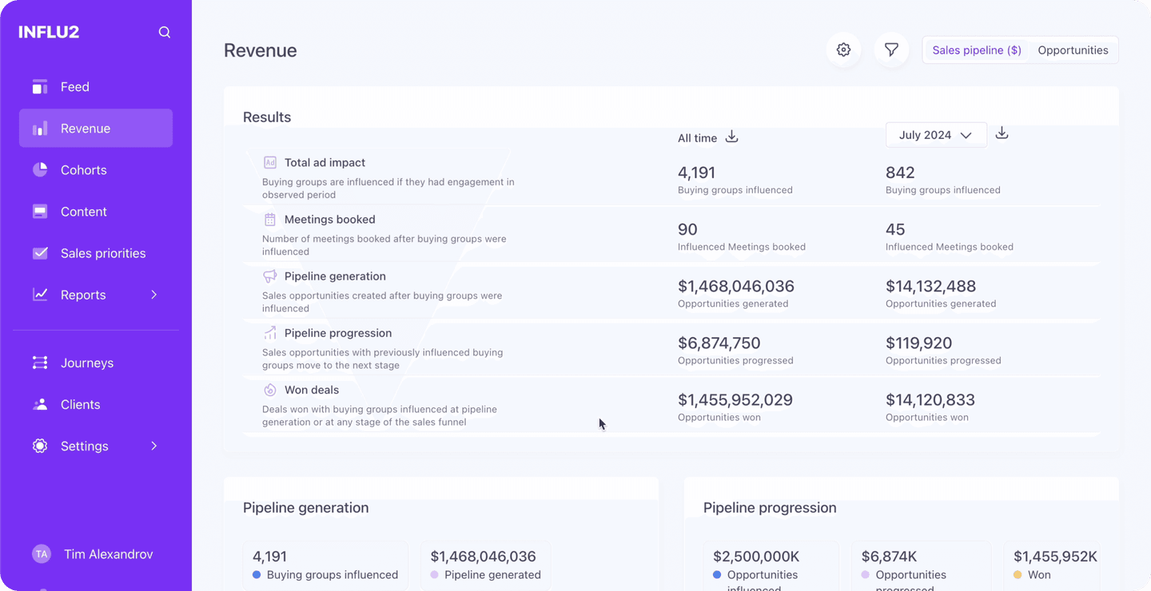1151x591 pixels.
Task: Open the filter funnel icon
Action: click(891, 50)
